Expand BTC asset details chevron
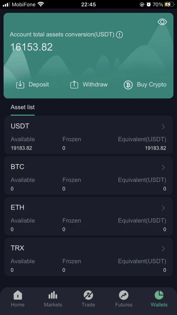This screenshot has width=177, height=315. (x=163, y=167)
